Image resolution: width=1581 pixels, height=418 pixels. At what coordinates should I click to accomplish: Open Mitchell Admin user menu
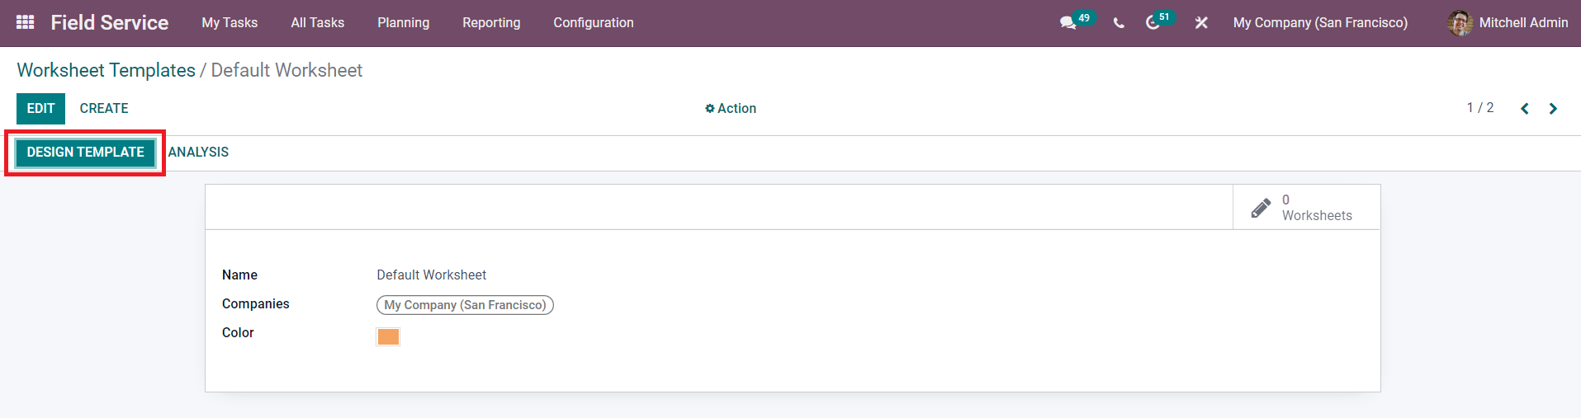tap(1508, 23)
